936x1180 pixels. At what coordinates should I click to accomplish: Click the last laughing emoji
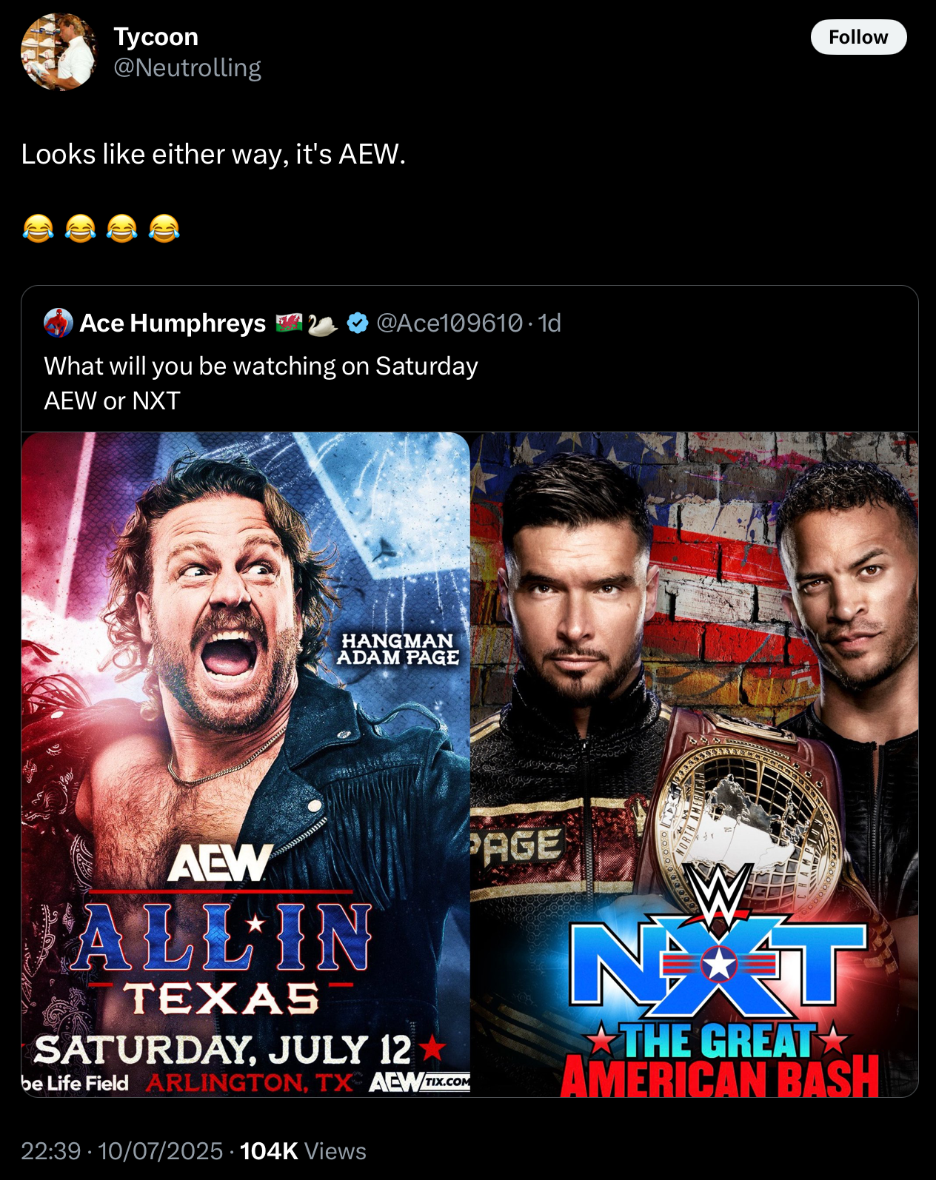coord(164,228)
